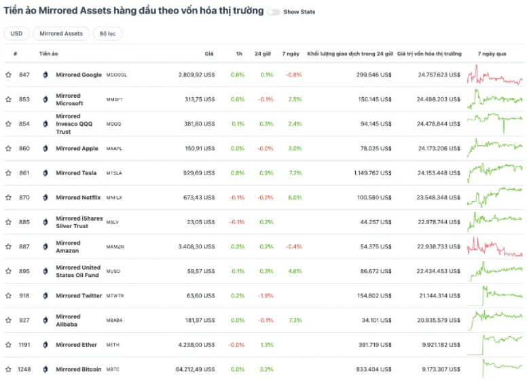This screenshot has width=529, height=385.
Task: View Mirrored Google 7-day sparkline chart
Action: (x=495, y=75)
